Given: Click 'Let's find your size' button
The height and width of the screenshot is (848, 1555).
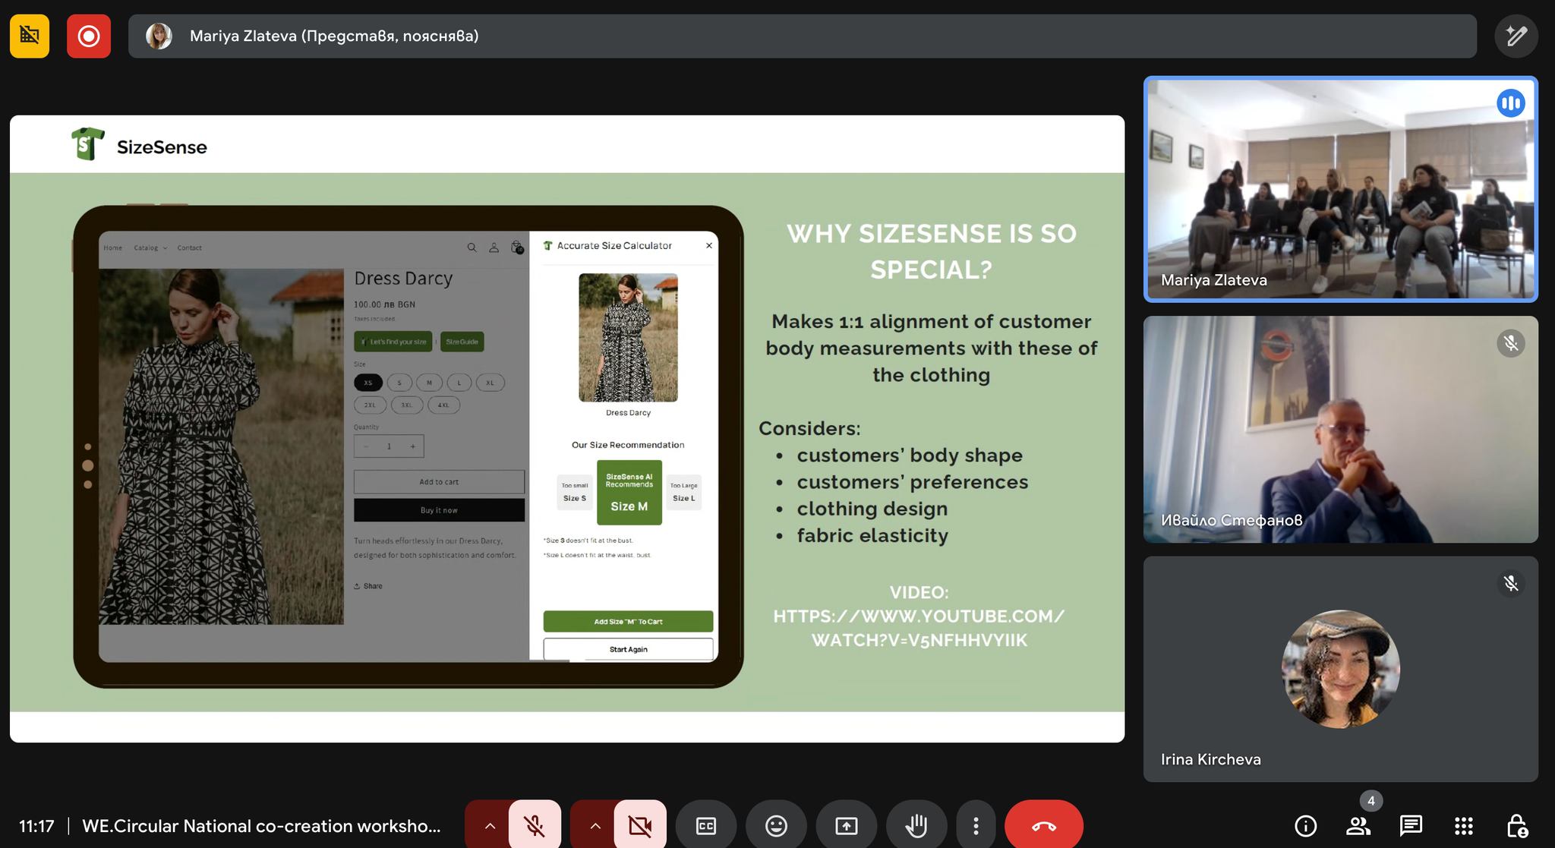Looking at the screenshot, I should (x=393, y=342).
